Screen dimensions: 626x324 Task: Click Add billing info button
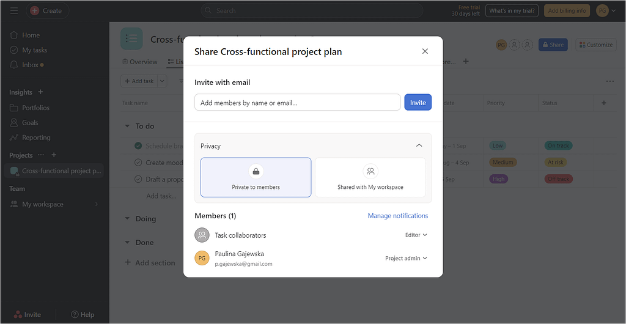(567, 11)
